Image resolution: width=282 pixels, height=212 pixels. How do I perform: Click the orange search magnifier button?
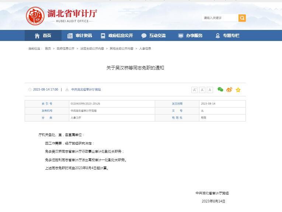tap(242, 18)
